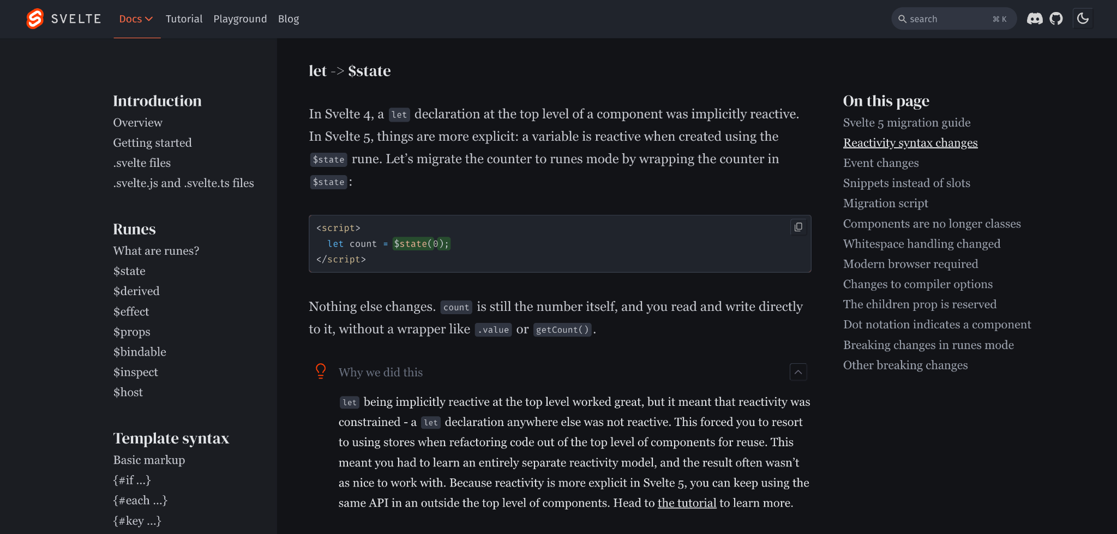Copy the code snippet using the copy icon
Viewport: 1117px width, 534px height.
pyautogui.click(x=798, y=227)
